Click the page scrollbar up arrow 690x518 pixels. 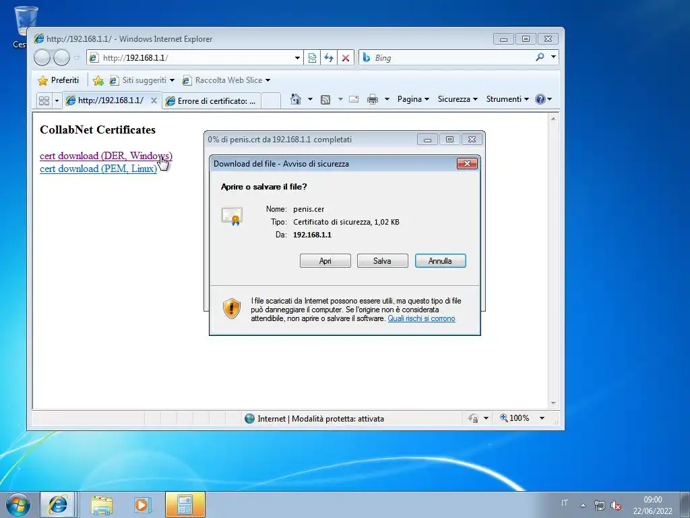click(553, 119)
